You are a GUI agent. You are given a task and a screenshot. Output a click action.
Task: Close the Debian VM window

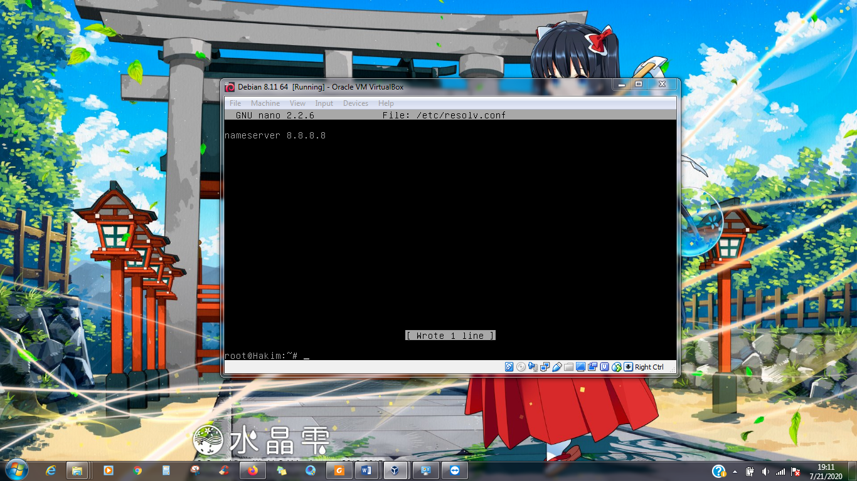(662, 85)
